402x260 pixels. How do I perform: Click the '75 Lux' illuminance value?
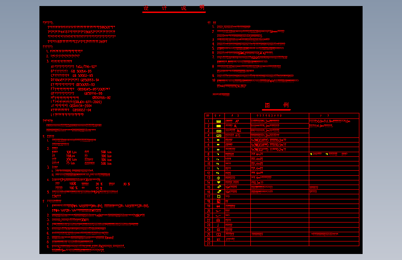71,163
